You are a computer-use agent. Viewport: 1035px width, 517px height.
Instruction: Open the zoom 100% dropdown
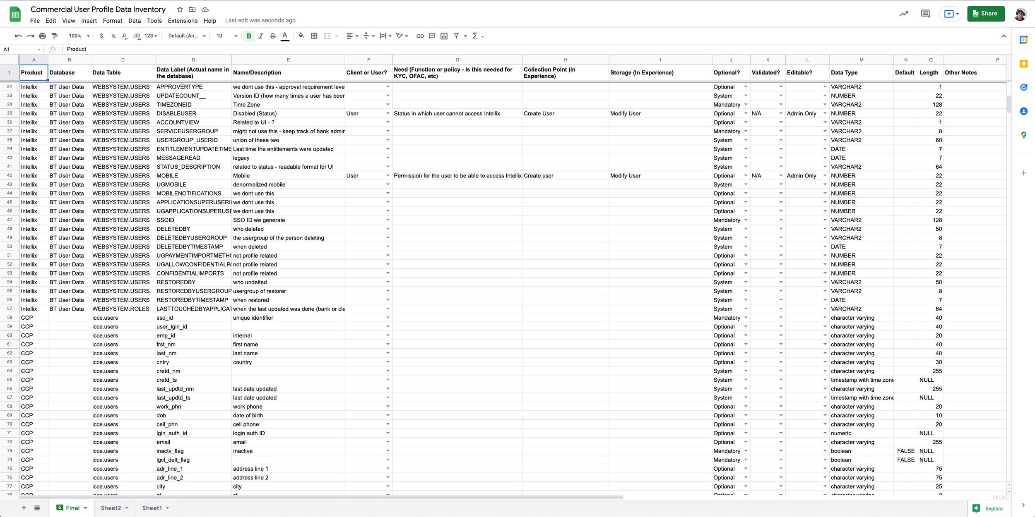tap(79, 36)
